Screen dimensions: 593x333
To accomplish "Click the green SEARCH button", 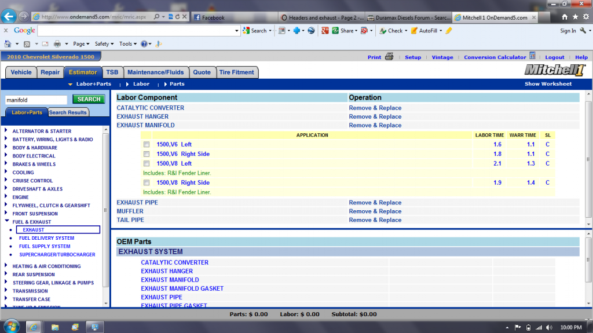I will point(89,99).
